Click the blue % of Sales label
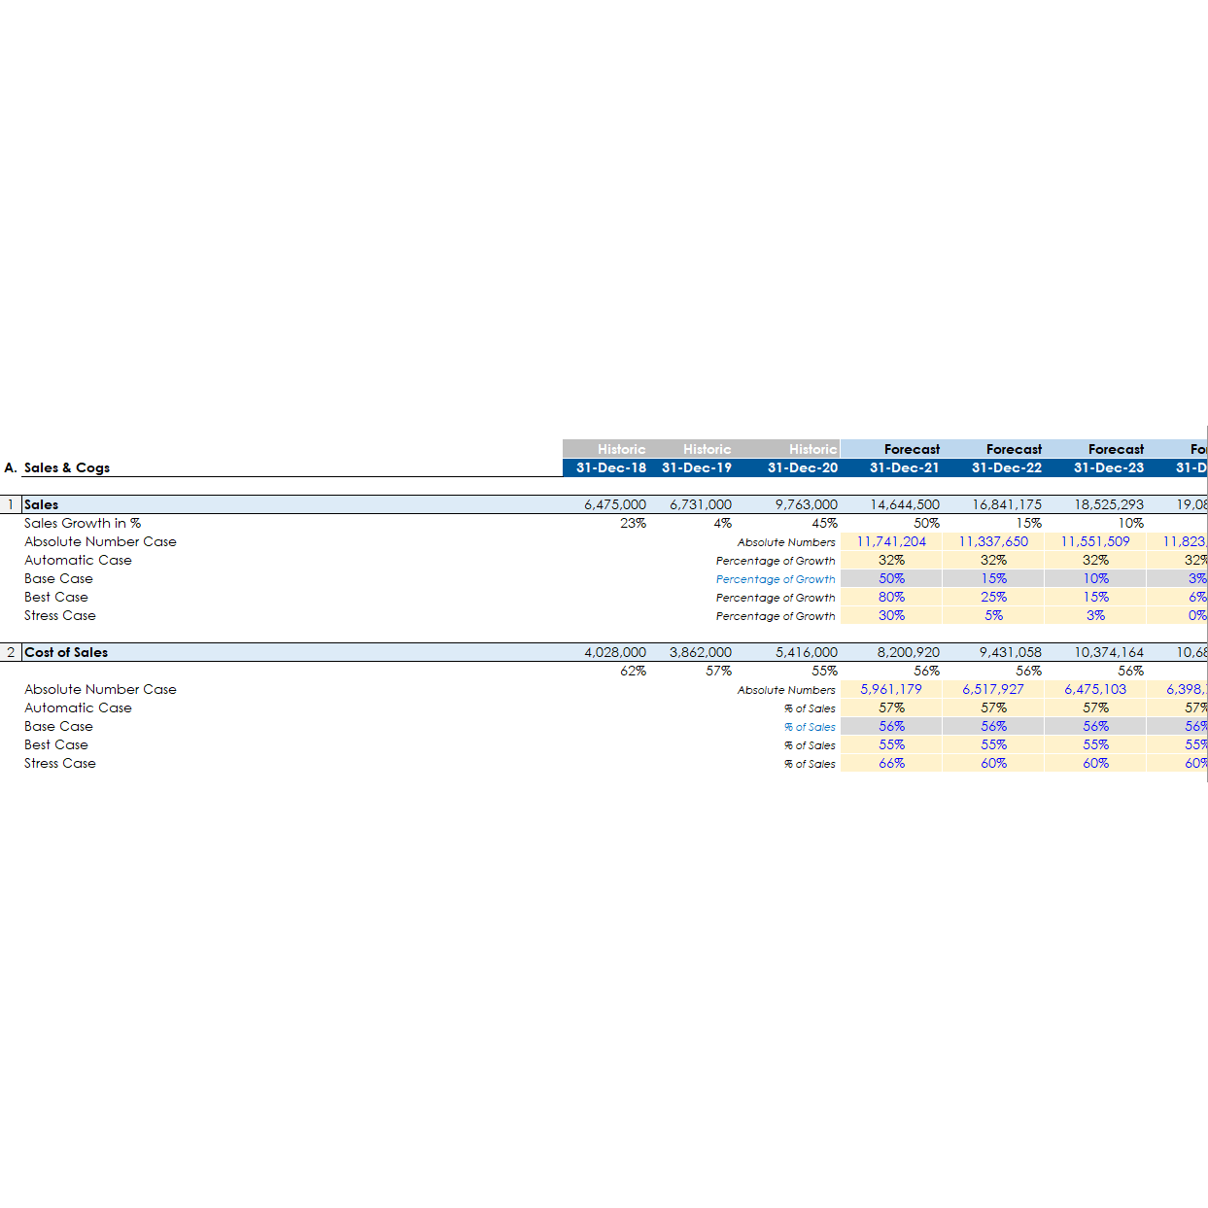This screenshot has width=1208, height=1208. [810, 727]
